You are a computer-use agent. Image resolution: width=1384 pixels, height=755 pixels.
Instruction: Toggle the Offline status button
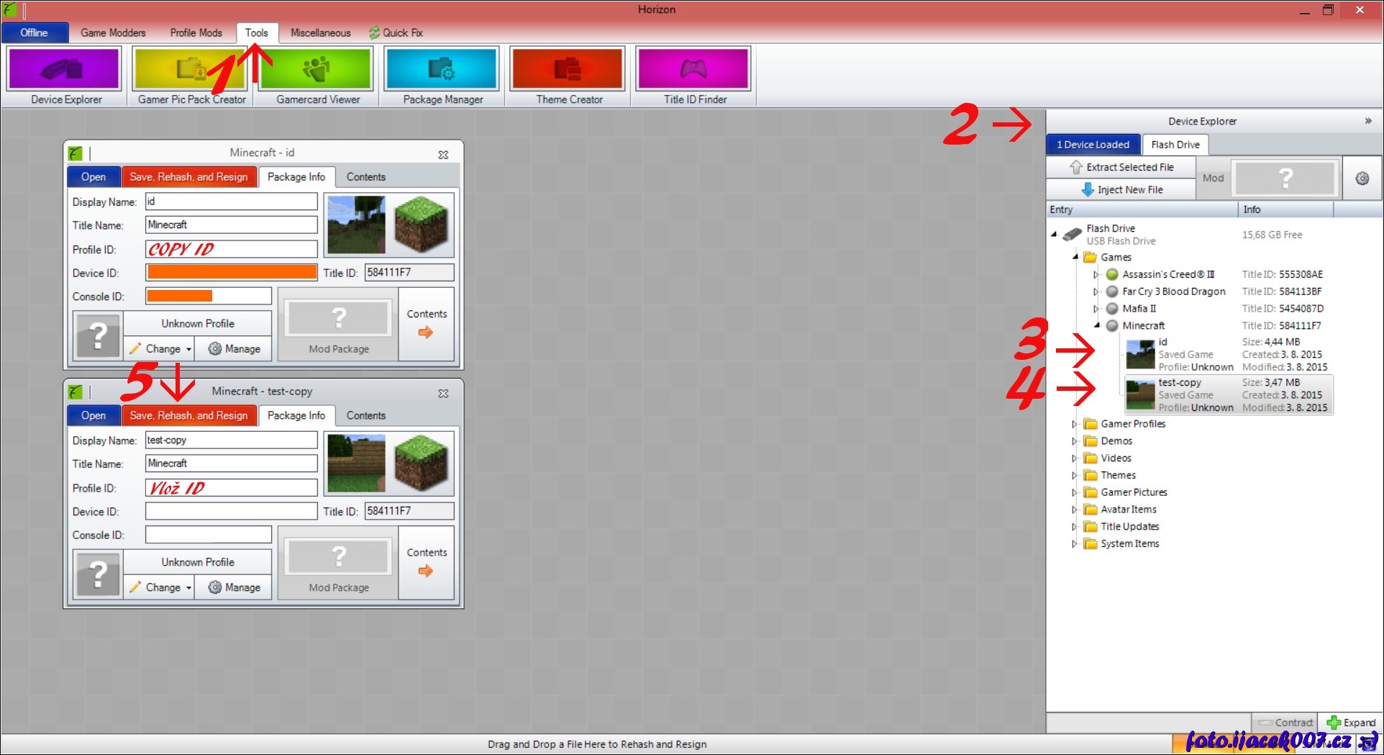click(x=35, y=32)
